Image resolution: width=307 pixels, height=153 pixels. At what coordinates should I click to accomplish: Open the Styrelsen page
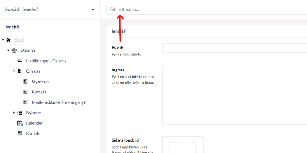pyautogui.click(x=40, y=82)
